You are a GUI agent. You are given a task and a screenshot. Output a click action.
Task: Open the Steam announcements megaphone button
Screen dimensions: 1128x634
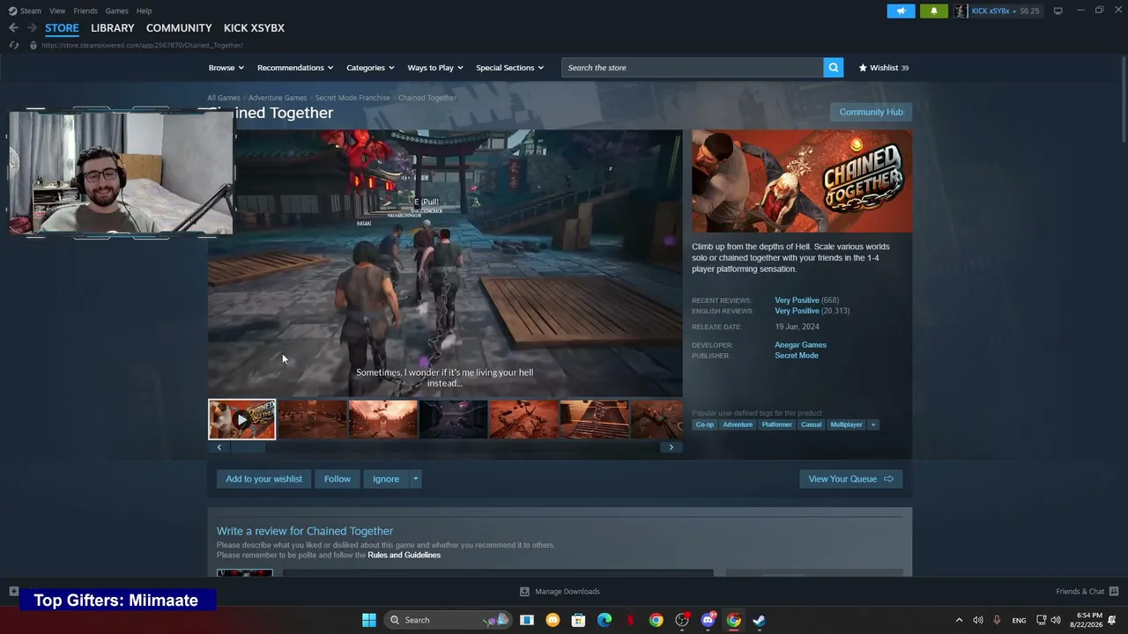(901, 11)
